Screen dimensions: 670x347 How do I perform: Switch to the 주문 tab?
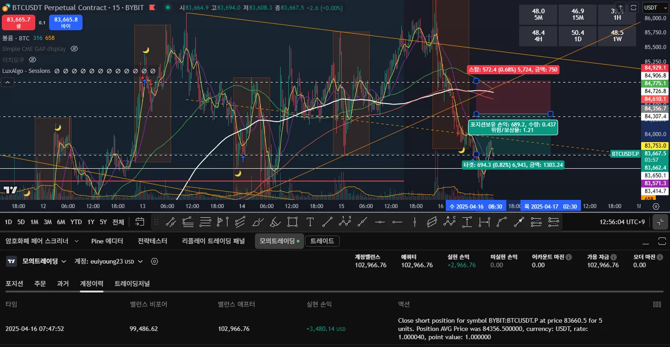tap(40, 284)
